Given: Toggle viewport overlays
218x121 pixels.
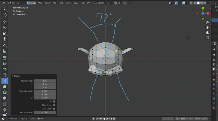Looking at the screenshot, I should tap(183, 3).
